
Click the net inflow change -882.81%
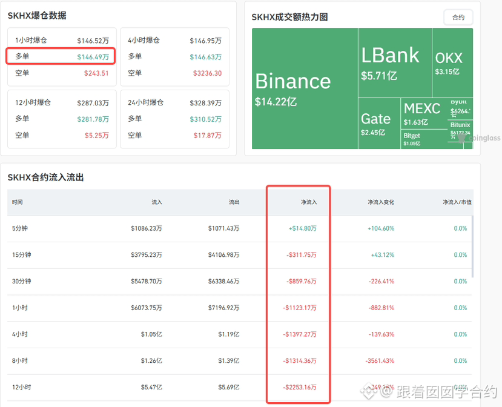click(x=381, y=308)
